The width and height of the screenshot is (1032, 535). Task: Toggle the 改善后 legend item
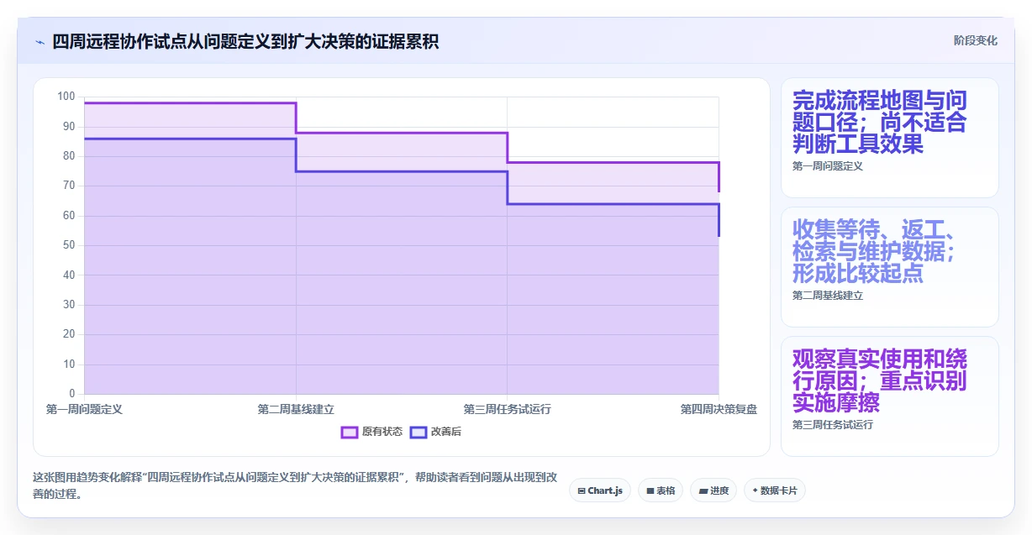435,432
